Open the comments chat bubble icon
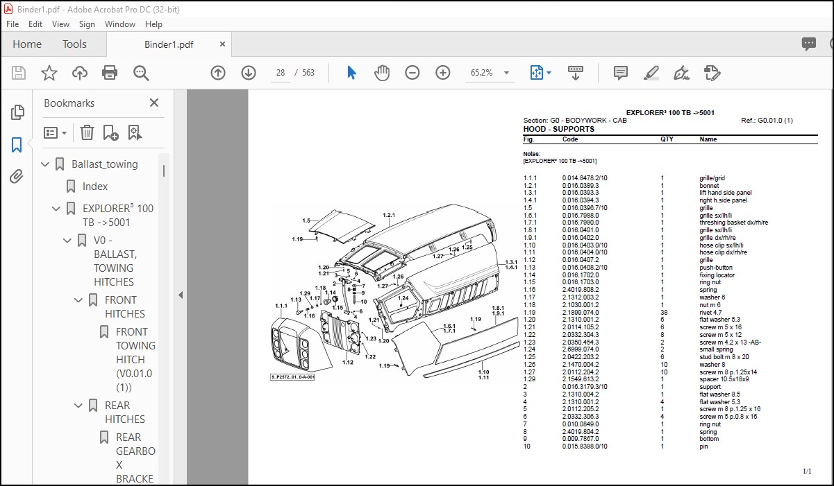Screen dimensions: 834x486 tap(809, 44)
